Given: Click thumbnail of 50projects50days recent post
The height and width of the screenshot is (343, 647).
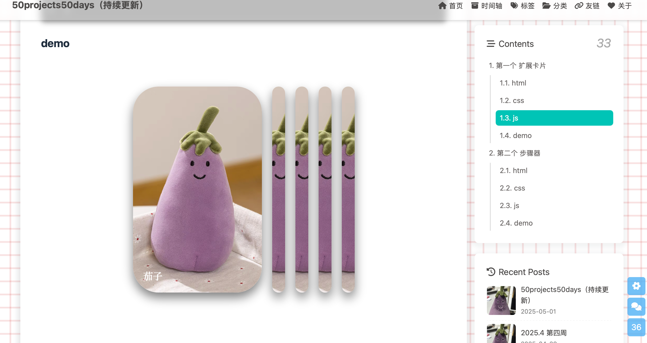Looking at the screenshot, I should tap(501, 300).
